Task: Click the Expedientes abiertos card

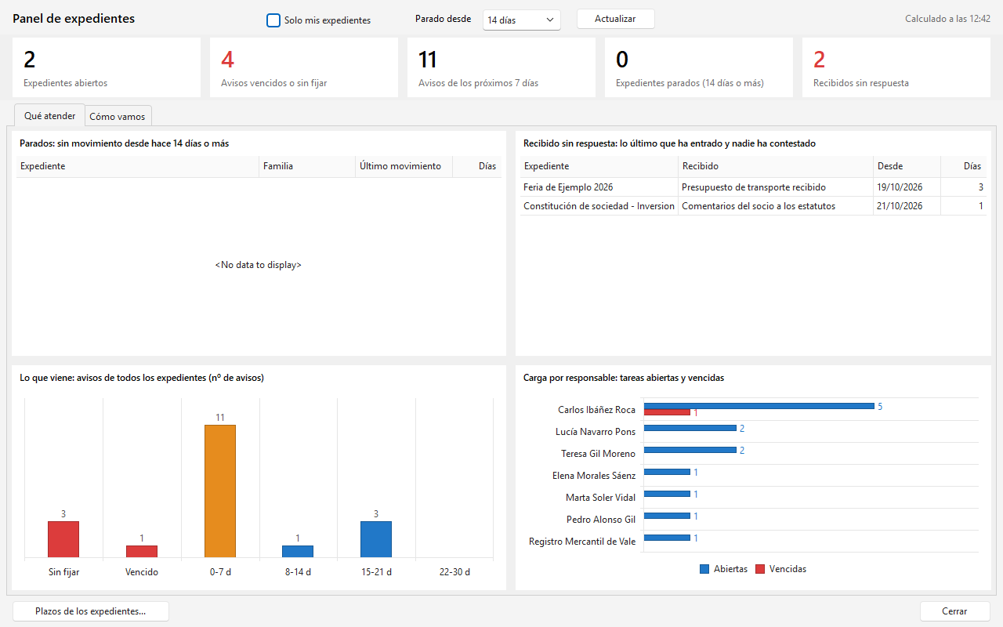Action: coord(107,67)
